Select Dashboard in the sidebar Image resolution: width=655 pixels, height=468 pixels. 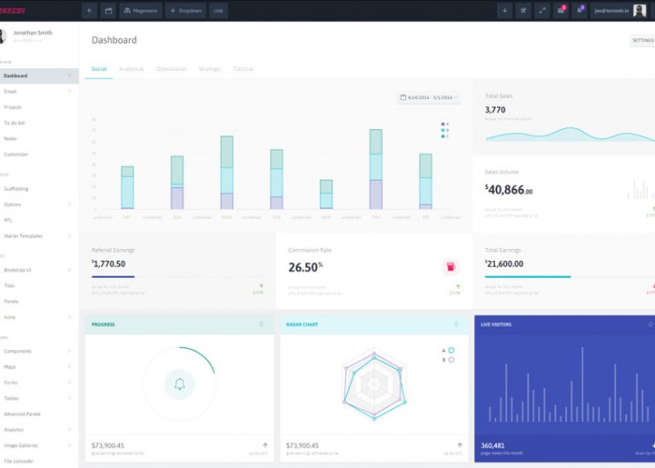(x=39, y=76)
